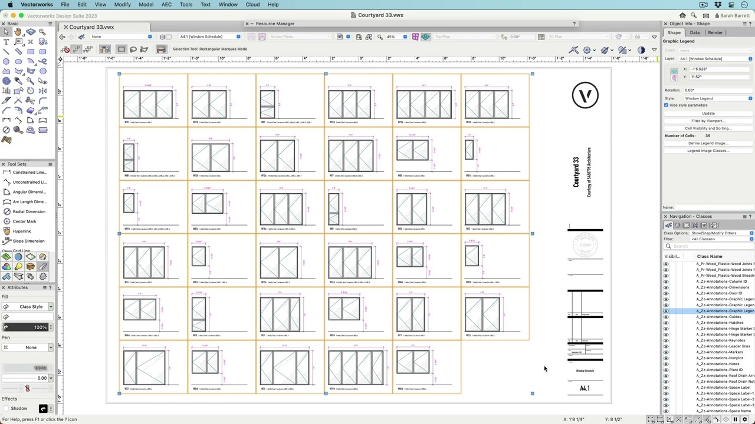
Task: Toggle visibility of A_Zz-Annotations-Guides class
Action: pyautogui.click(x=666, y=317)
